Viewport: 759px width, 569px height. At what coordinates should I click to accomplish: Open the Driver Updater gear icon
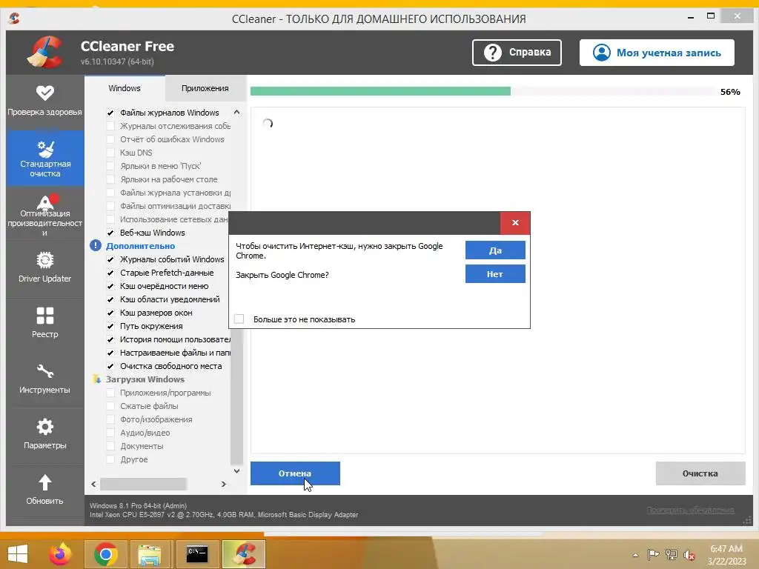(x=45, y=260)
